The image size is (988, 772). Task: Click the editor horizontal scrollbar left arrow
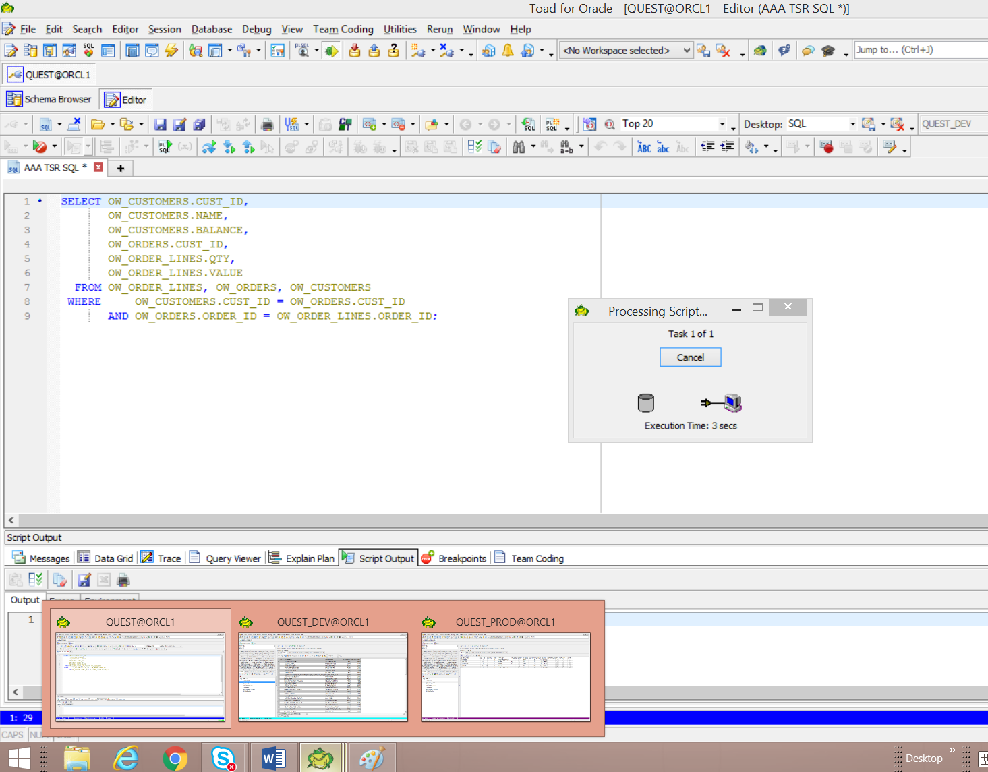[x=11, y=520]
